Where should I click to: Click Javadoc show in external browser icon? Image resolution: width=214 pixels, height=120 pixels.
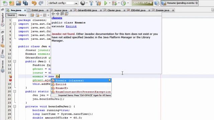click(62, 14)
